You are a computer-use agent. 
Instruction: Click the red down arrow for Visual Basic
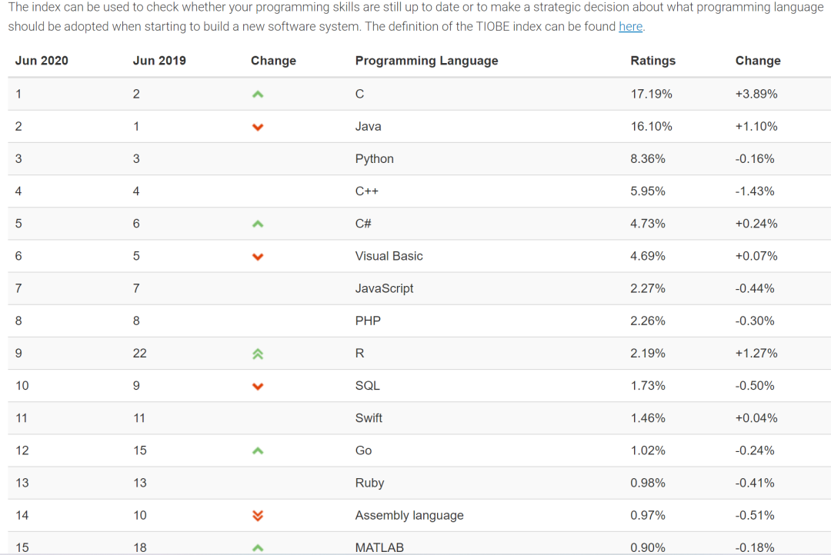(258, 257)
